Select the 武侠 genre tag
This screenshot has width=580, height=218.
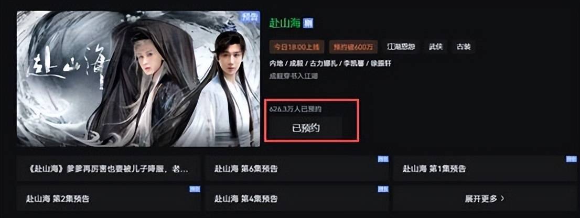pos(436,47)
